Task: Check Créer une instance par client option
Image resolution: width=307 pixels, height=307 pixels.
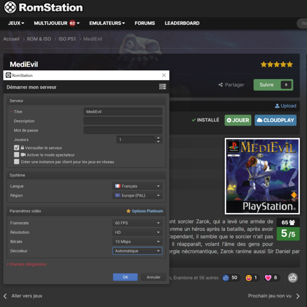Action: coord(17,162)
